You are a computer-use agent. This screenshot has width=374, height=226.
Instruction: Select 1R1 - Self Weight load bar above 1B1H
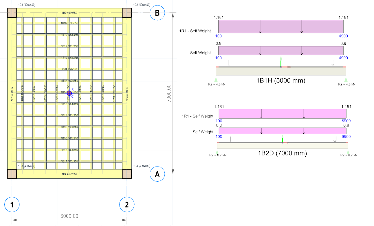coord(281,27)
